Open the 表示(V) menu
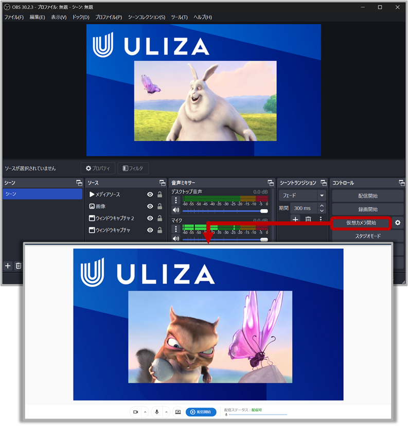The height and width of the screenshot is (426, 408). click(x=59, y=17)
